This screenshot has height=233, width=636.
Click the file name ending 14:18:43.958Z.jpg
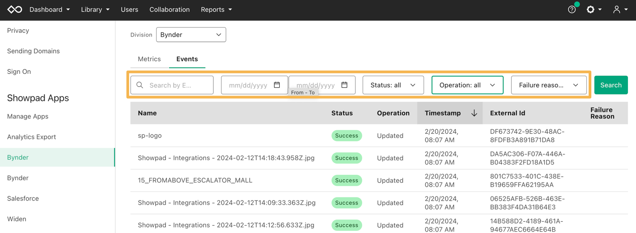226,158
